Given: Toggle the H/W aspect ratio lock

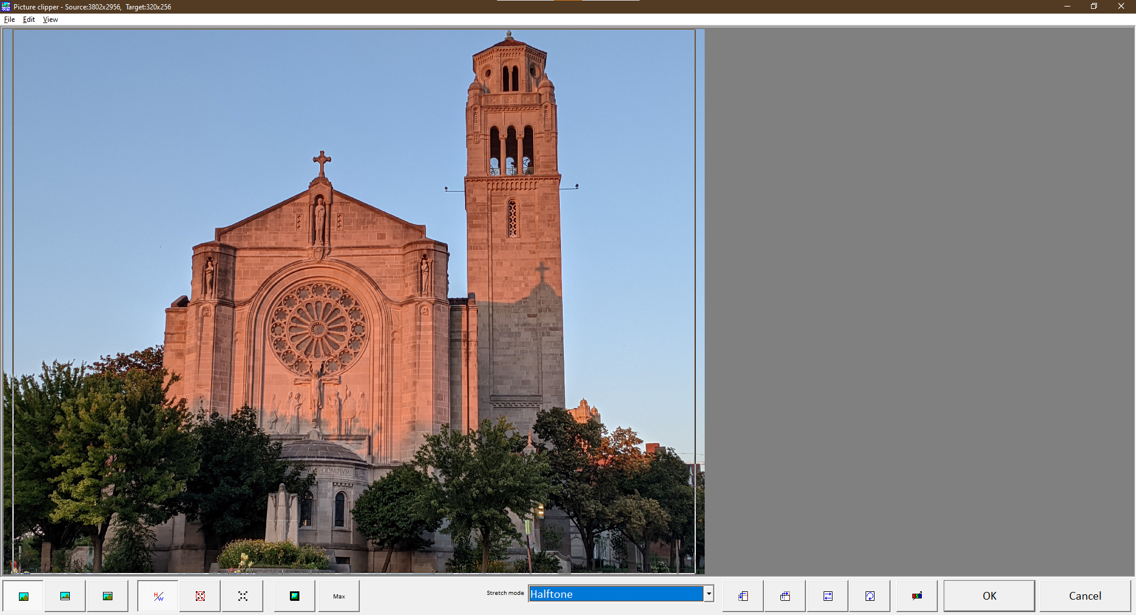Looking at the screenshot, I should 158,596.
